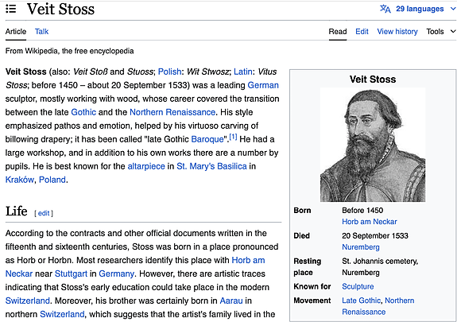Open the St. Mary's Basilica link

[x=211, y=166]
